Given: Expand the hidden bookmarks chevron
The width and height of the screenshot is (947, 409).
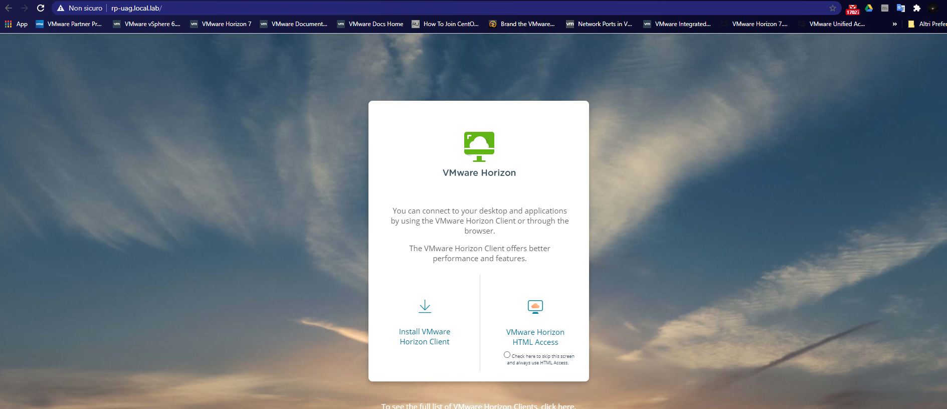Looking at the screenshot, I should tap(895, 24).
